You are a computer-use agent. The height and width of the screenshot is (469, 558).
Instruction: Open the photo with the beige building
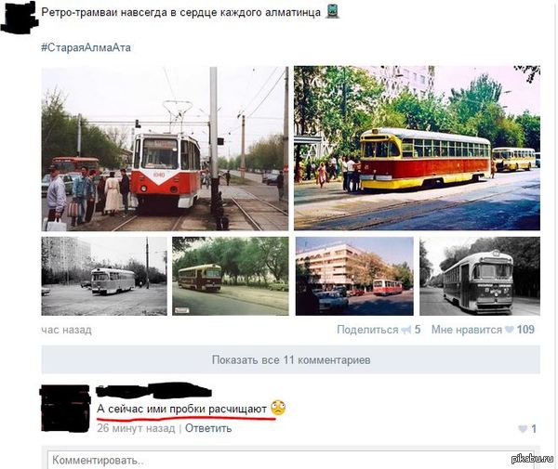pos(354,276)
